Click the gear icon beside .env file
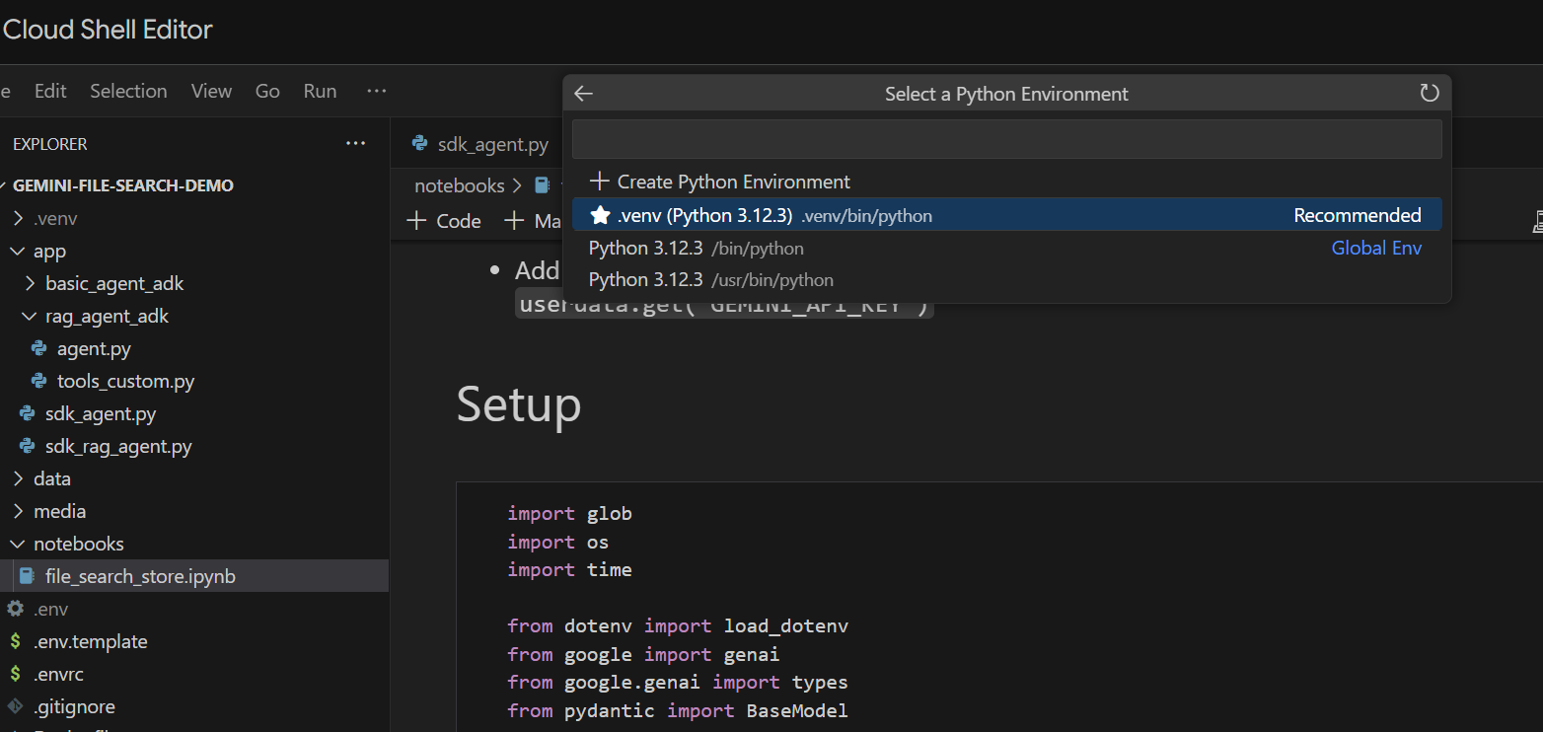The image size is (1543, 732). click(x=16, y=610)
